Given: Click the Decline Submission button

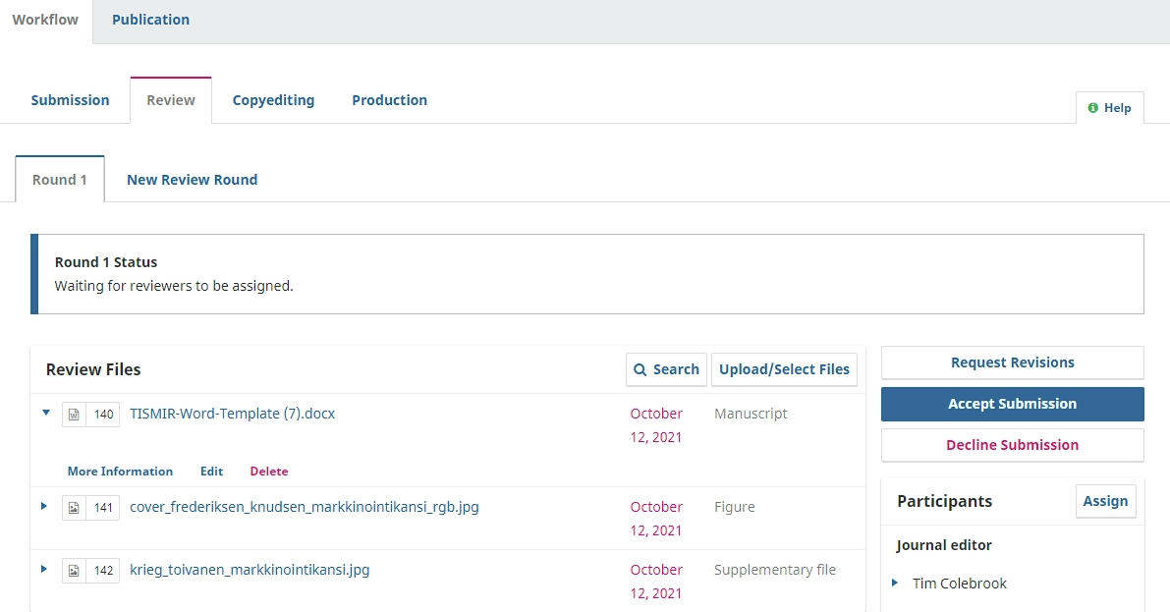Looking at the screenshot, I should (x=1012, y=445).
